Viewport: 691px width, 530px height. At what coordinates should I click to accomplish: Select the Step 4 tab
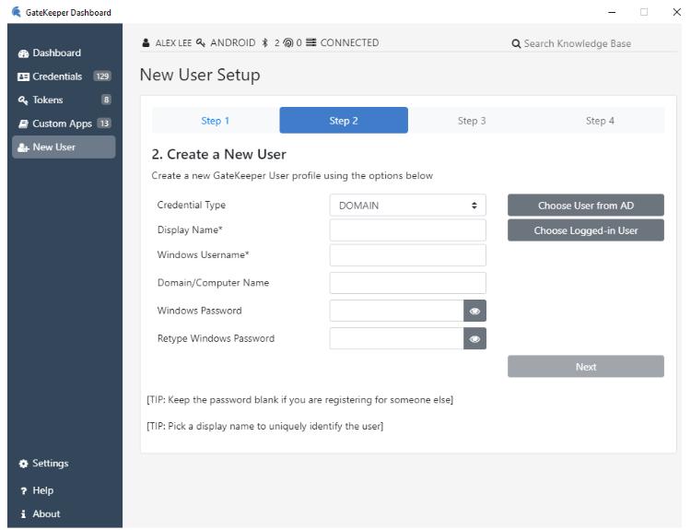coord(599,121)
